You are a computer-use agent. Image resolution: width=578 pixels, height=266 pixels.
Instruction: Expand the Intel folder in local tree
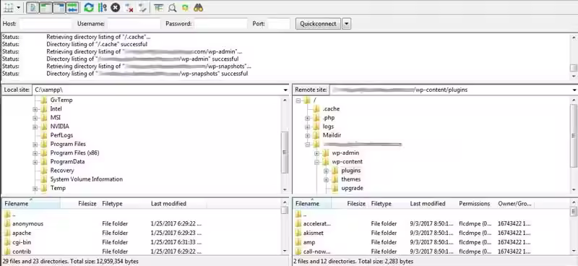click(x=35, y=109)
